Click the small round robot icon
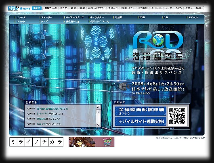Image resolution: width=214 pixels, height=163 pixels. coord(124,86)
